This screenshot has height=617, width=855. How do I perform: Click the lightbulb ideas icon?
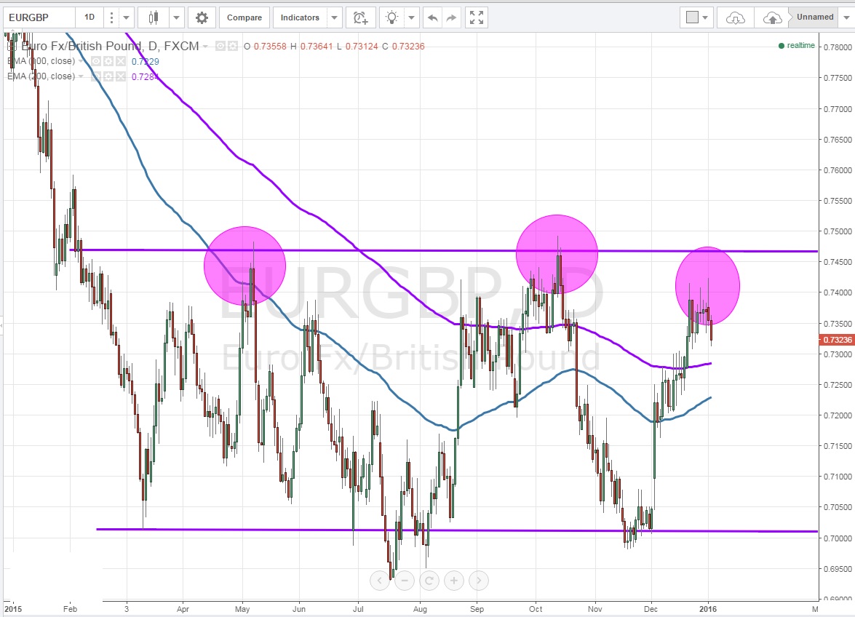[392, 17]
